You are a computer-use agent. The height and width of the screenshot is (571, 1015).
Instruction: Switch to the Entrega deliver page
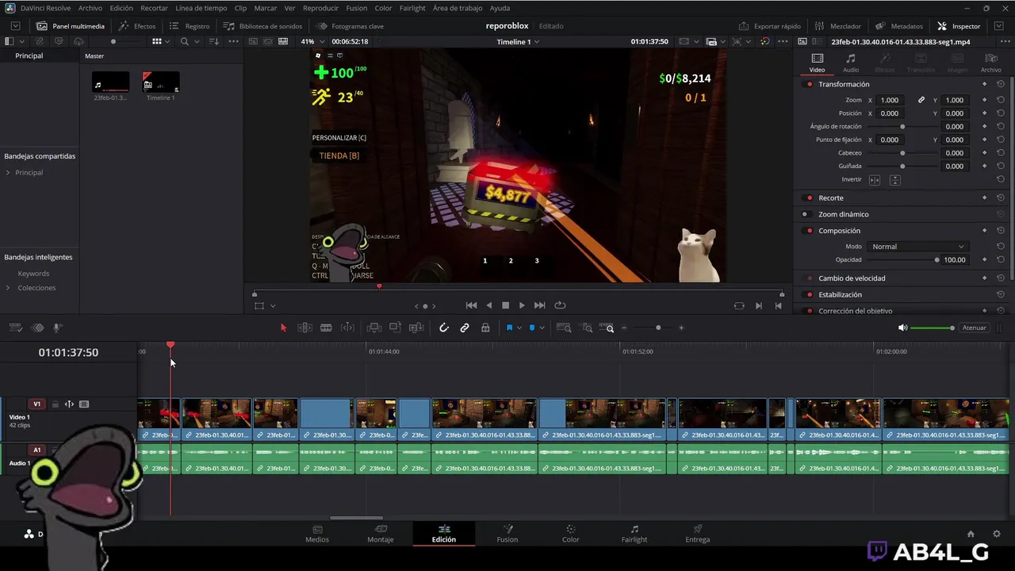(698, 534)
